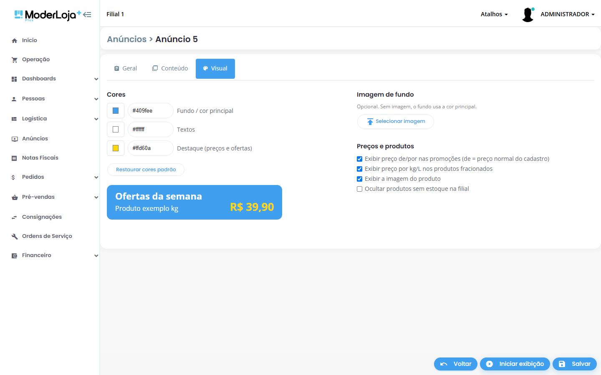Switch to the Conteúdo tab
Viewport: 601px width, 375px height.
[170, 68]
